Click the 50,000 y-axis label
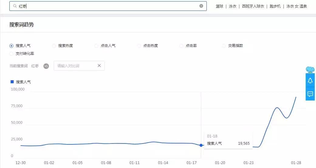This screenshot has width=316, height=168. coord(17,122)
